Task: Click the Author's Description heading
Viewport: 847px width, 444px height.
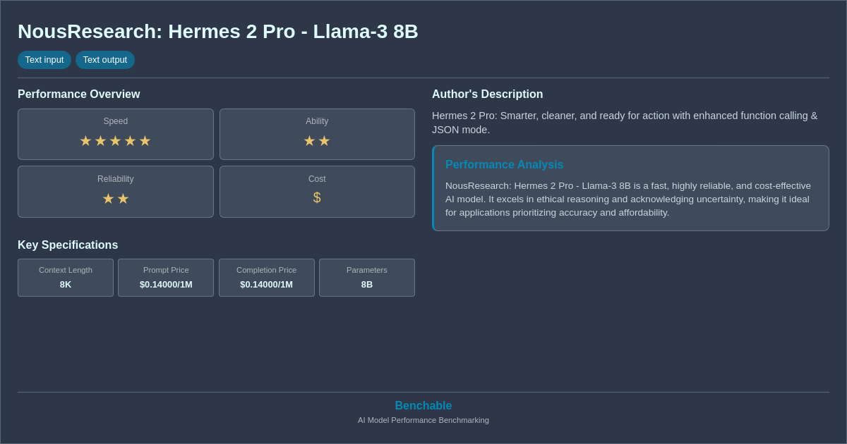Action: pos(488,94)
